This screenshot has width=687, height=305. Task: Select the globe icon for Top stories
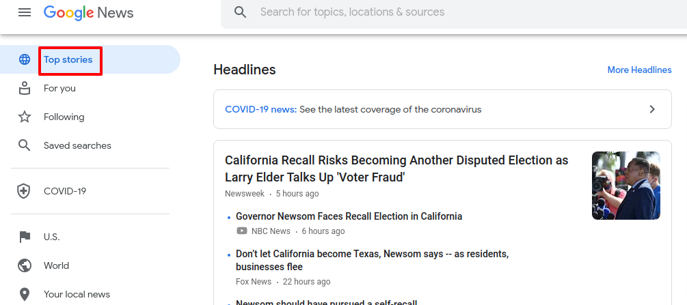[25, 59]
